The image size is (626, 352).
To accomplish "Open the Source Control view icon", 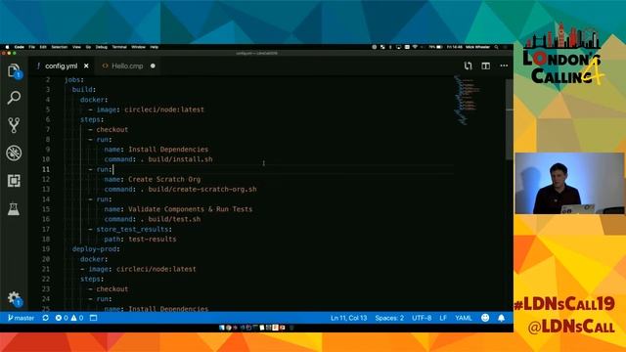I will coord(14,125).
